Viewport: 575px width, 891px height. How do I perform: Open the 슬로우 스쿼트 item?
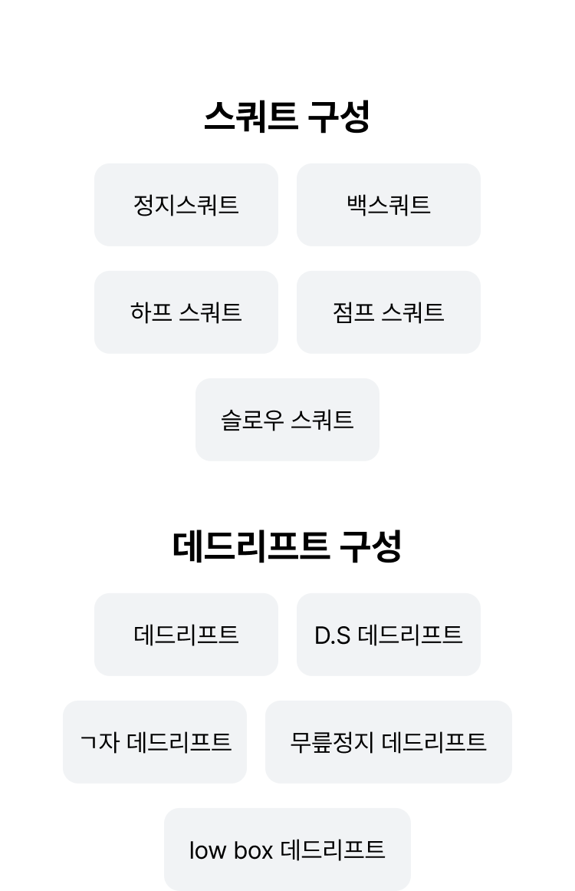287,419
